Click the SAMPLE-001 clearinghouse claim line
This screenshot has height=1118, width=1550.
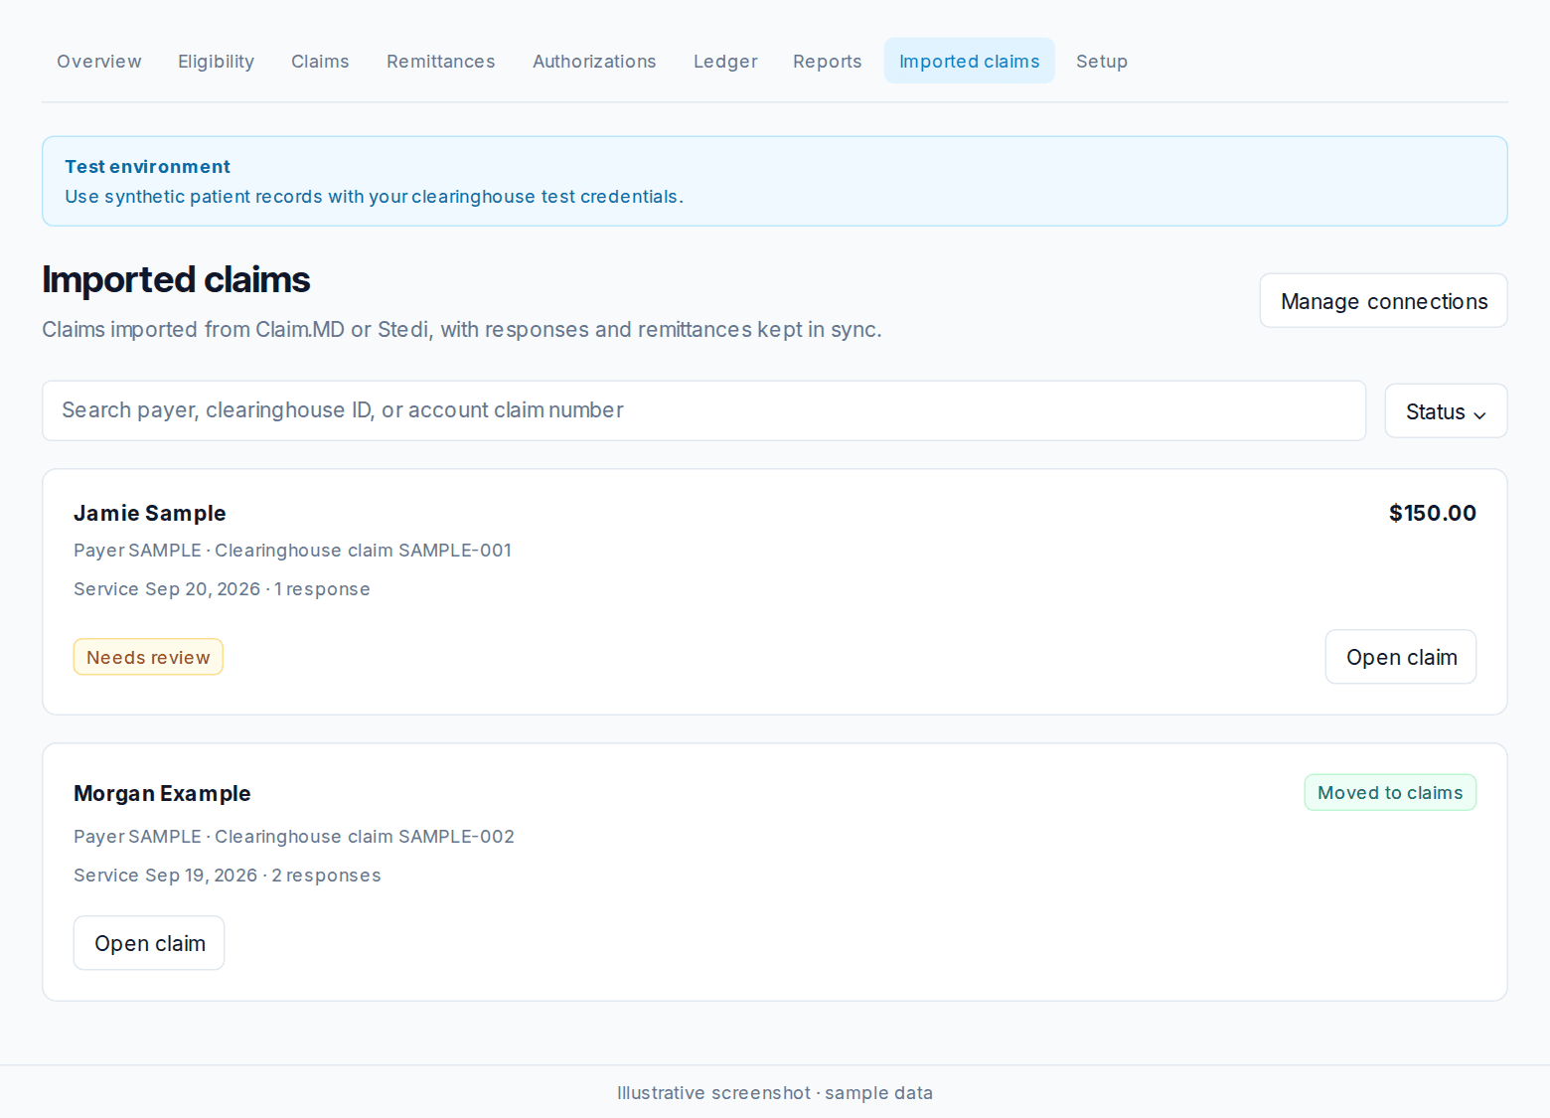point(293,551)
